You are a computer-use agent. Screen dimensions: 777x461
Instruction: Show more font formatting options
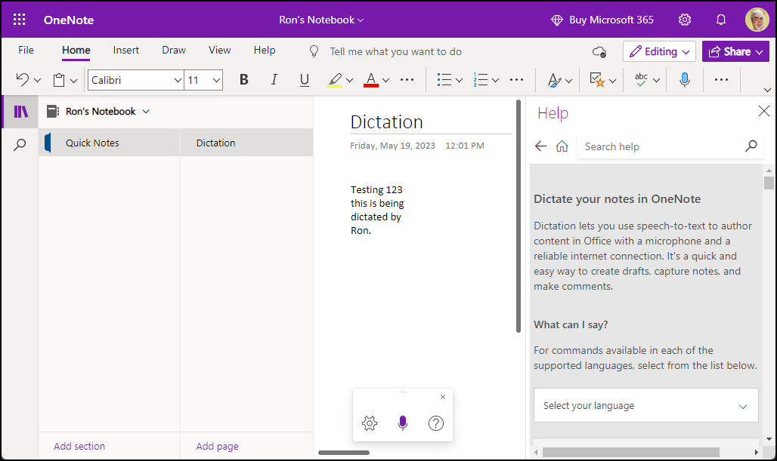(x=407, y=80)
